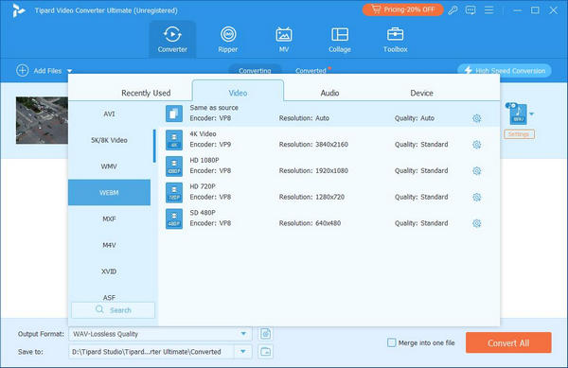Click the Add Files button label
568x368 pixels.
[47, 71]
